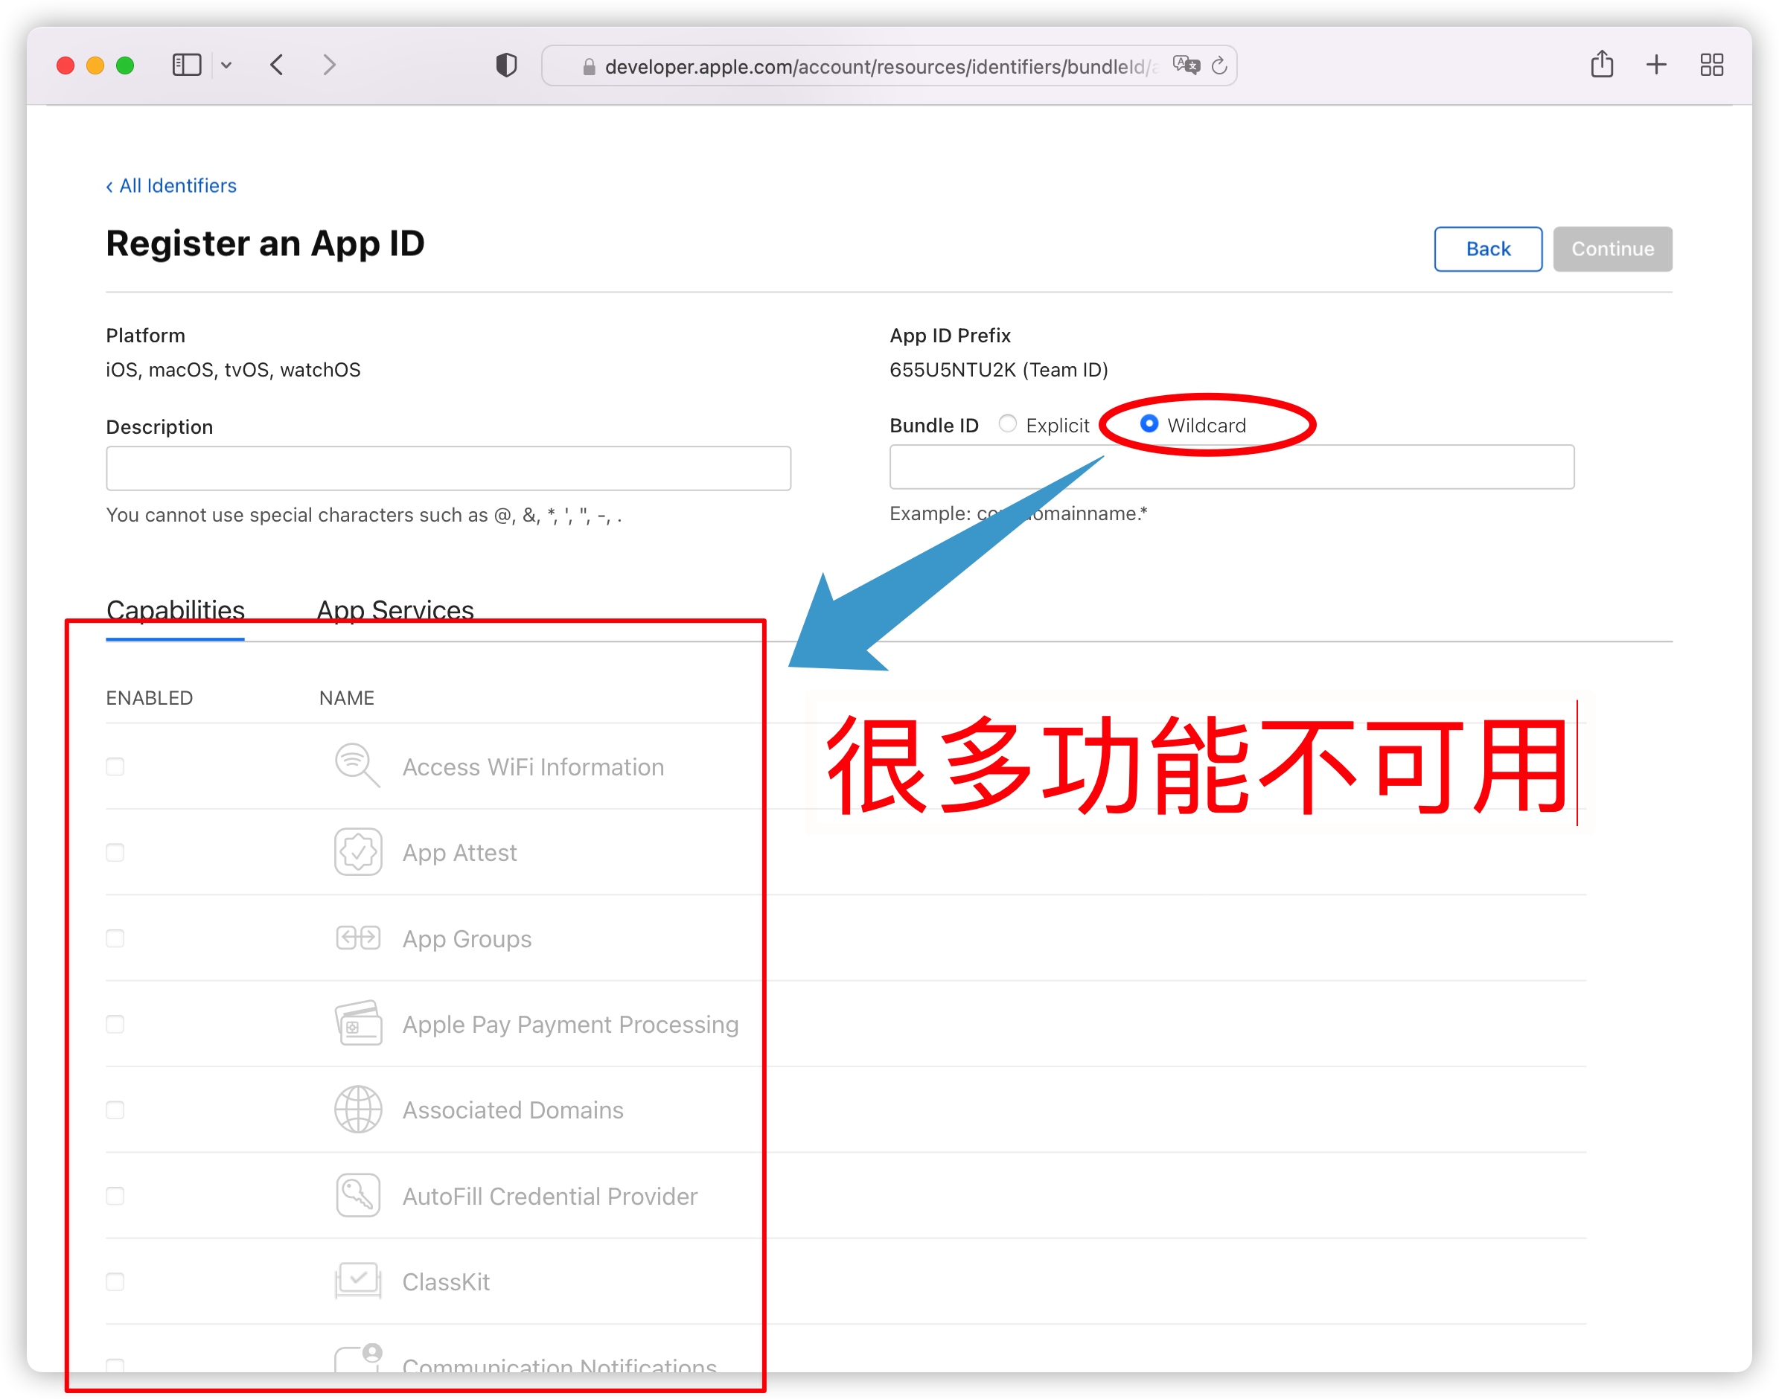Open the sidebar options dropdown chevron
This screenshot has height=1399, width=1779.
click(x=226, y=65)
